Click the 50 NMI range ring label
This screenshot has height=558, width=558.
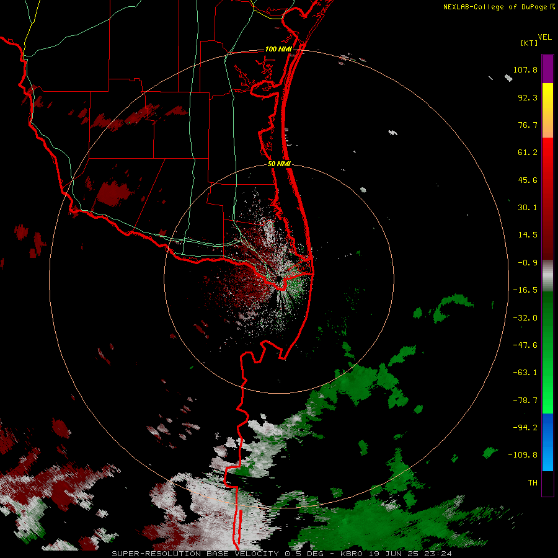tap(279, 164)
